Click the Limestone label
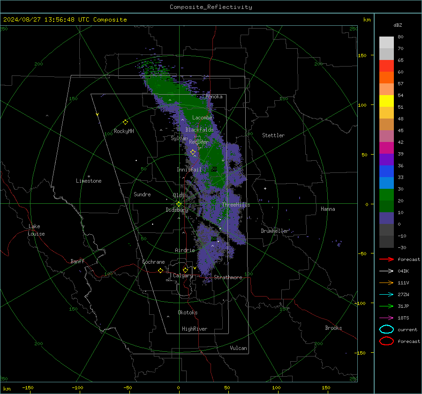This screenshot has width=422, height=394. click(x=89, y=181)
